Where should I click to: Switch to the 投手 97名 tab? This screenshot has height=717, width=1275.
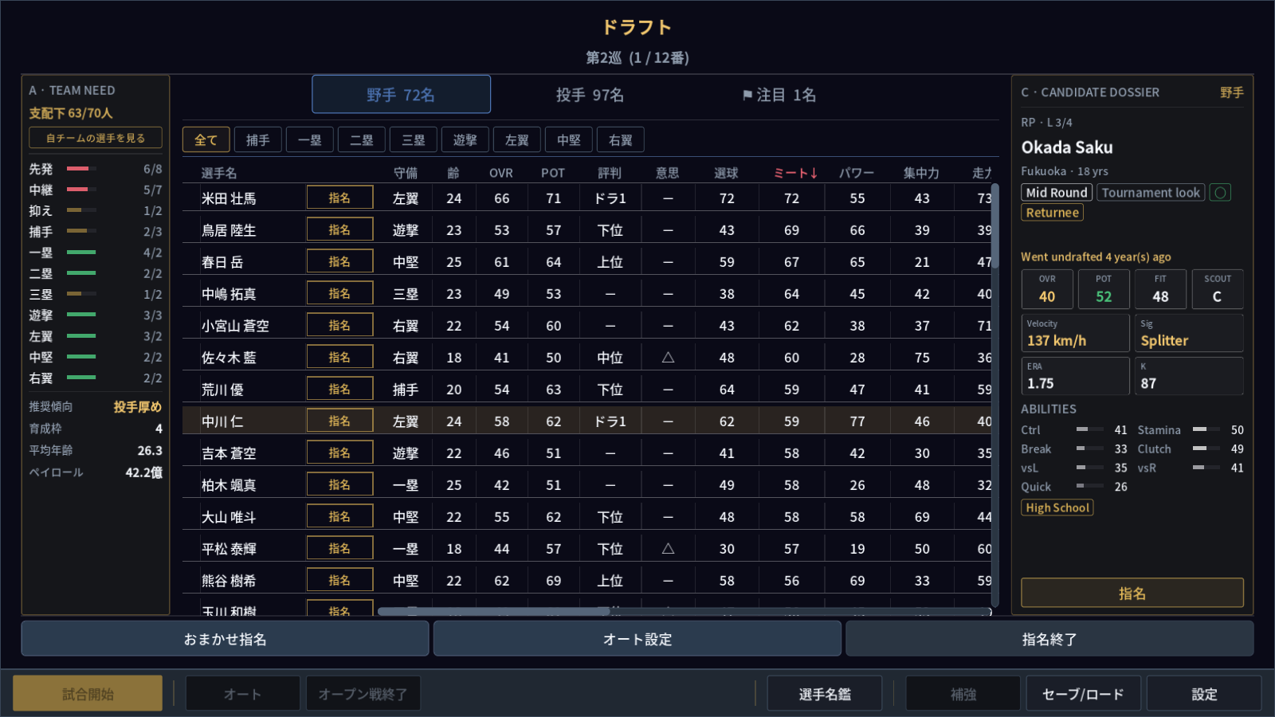coord(590,96)
